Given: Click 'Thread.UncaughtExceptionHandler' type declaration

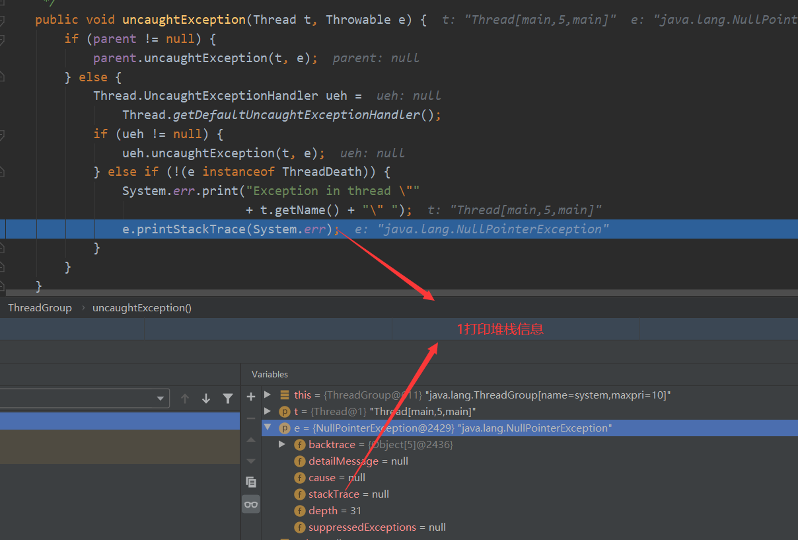Looking at the screenshot, I should (205, 96).
